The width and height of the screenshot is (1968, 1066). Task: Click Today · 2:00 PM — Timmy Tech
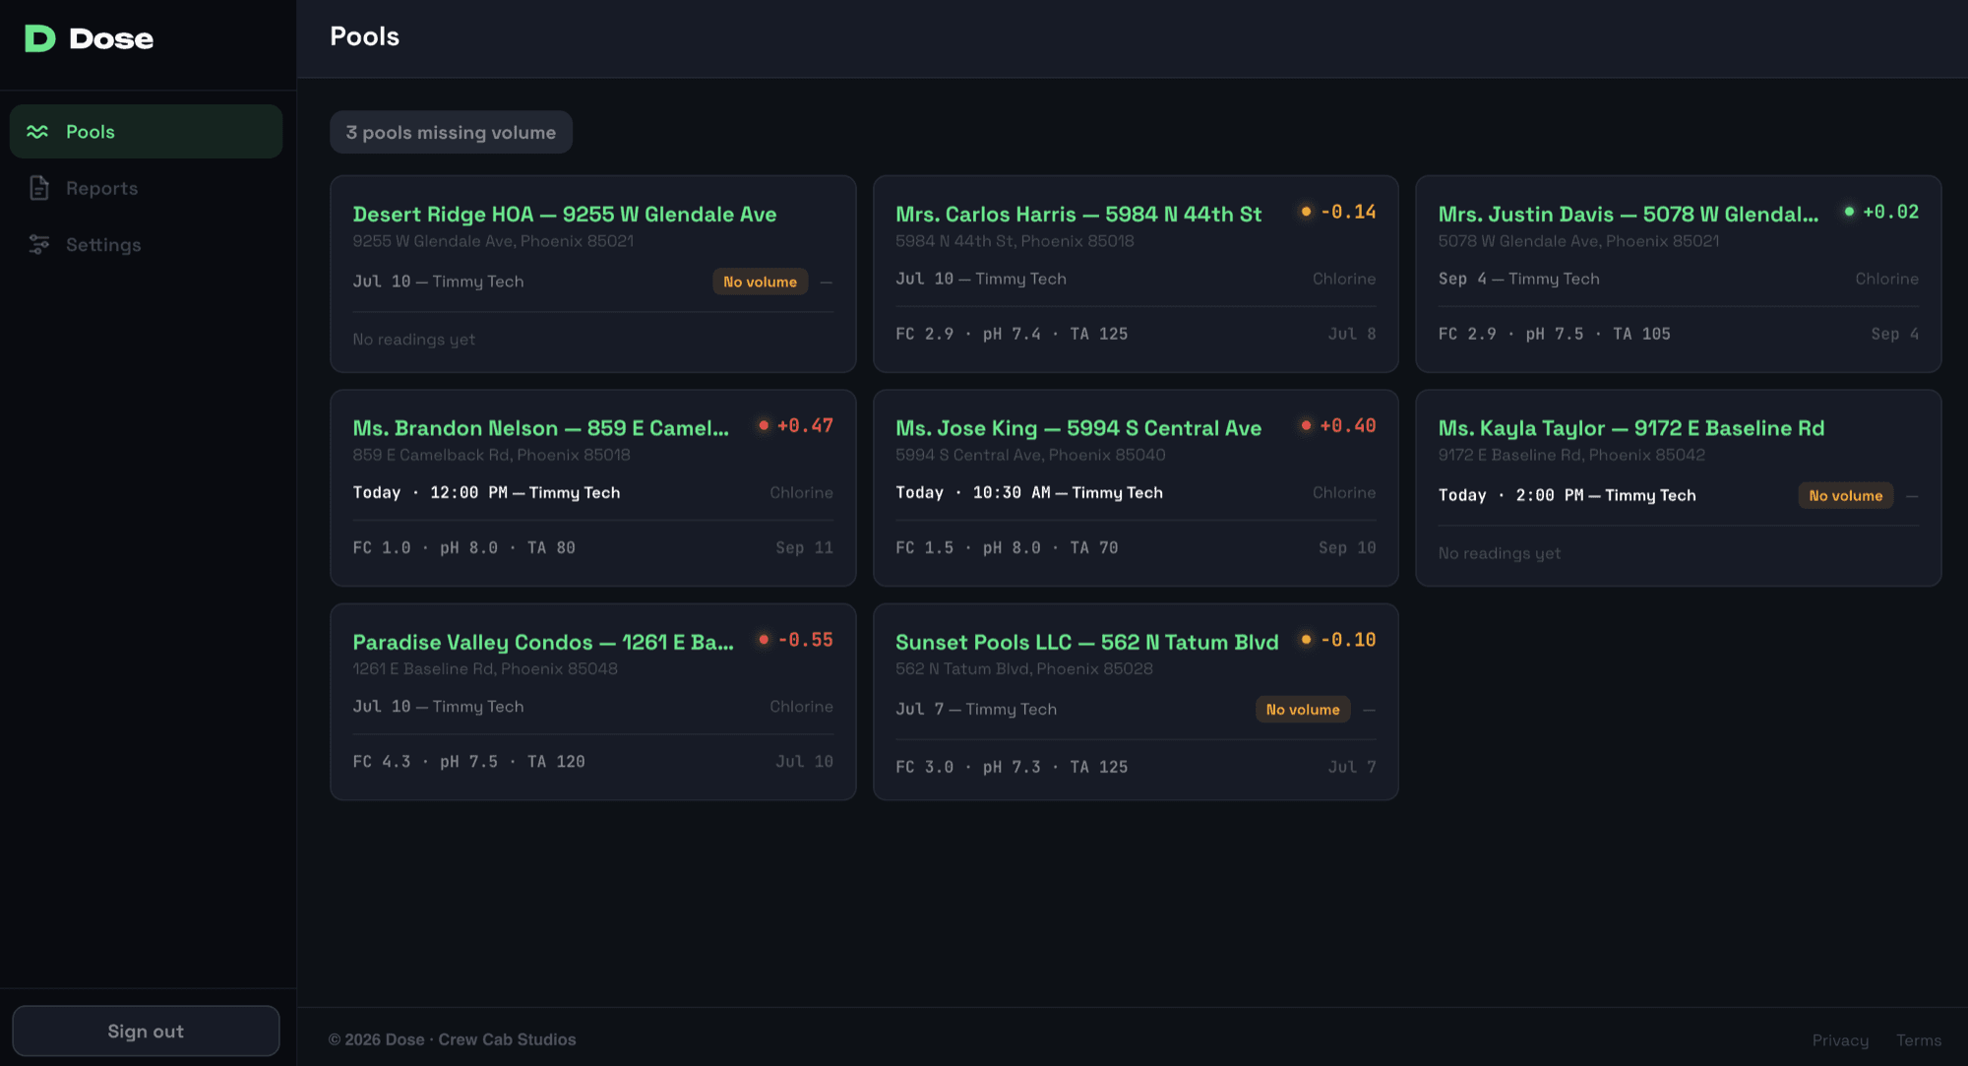(1567, 495)
